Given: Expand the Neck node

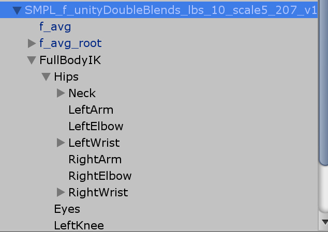Looking at the screenshot, I should (x=61, y=93).
